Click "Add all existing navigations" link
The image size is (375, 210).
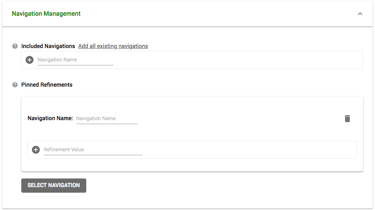click(x=113, y=46)
